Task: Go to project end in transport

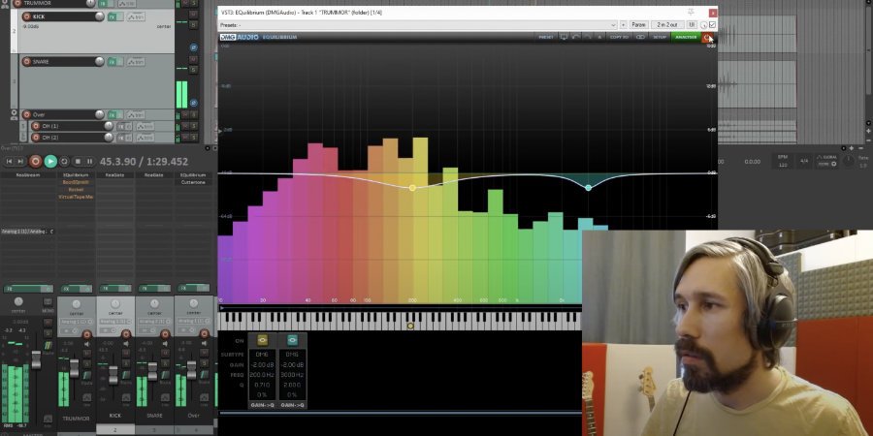Action: tap(20, 161)
